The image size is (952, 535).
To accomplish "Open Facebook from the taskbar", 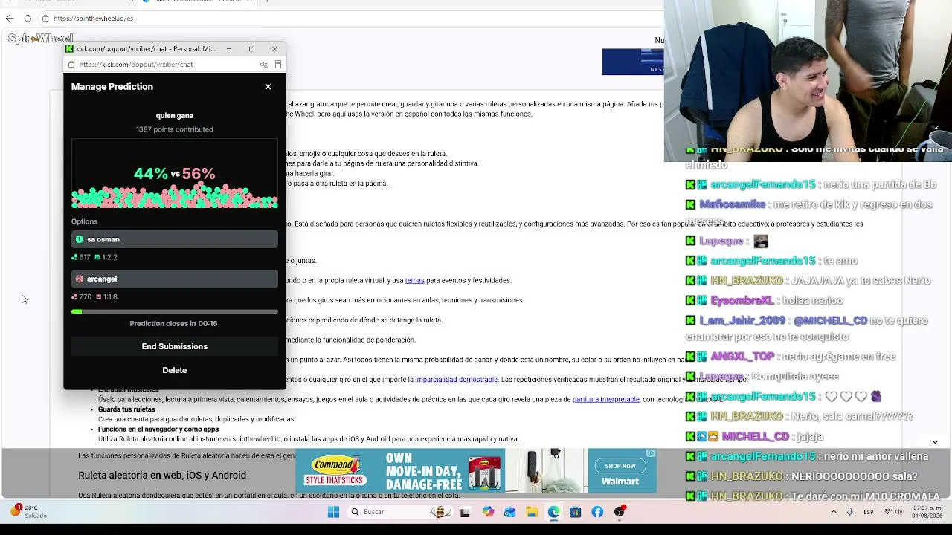I will click(597, 512).
